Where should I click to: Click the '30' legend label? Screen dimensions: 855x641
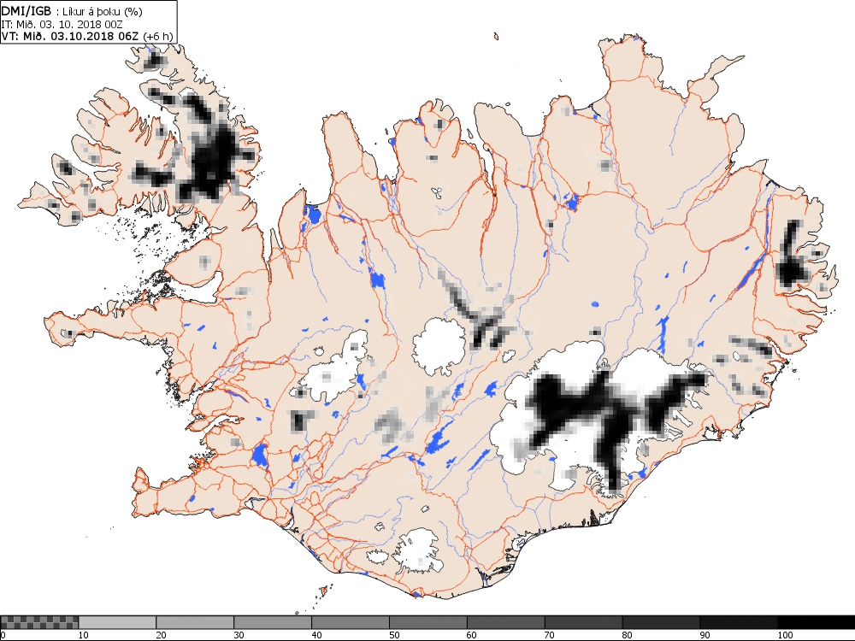[x=239, y=635]
